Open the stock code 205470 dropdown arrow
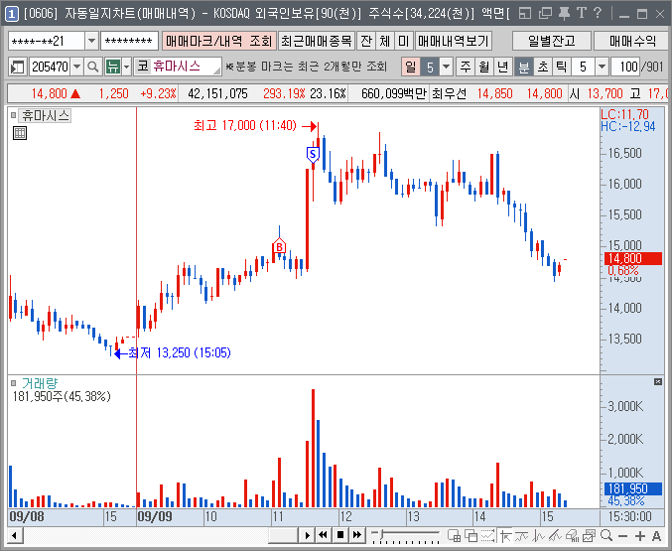Image resolution: width=672 pixels, height=551 pixels. (76, 67)
